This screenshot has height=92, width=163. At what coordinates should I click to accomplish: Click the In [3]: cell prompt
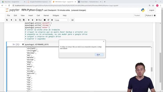pos(16,44)
